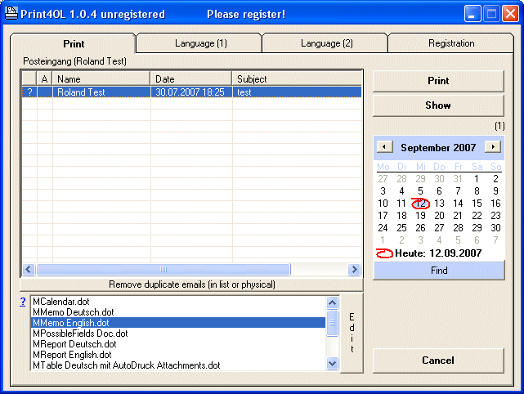524x394 pixels.
Task: Click the Print button
Action: tap(438, 81)
